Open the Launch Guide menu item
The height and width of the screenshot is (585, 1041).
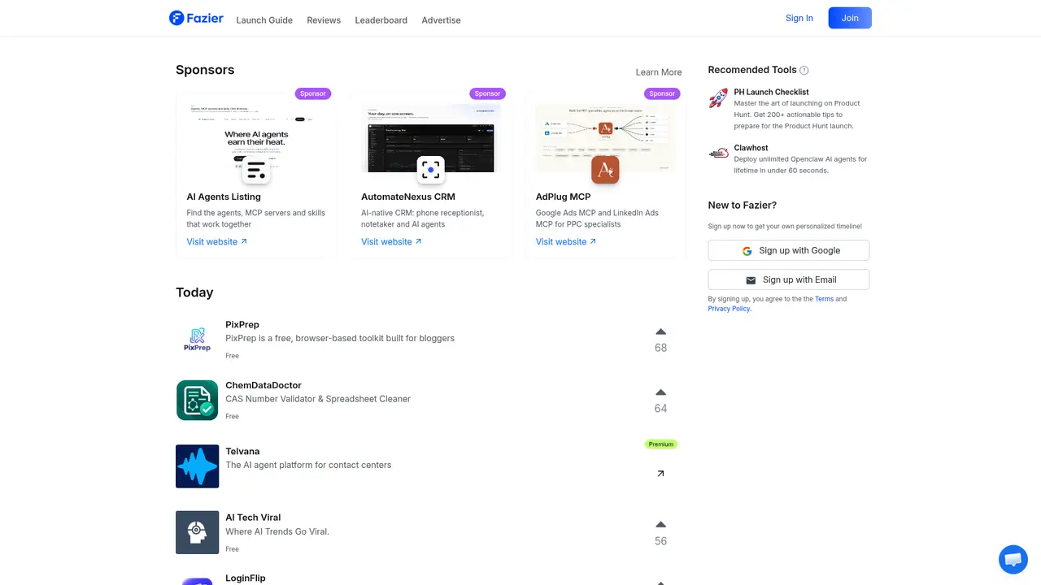click(264, 19)
